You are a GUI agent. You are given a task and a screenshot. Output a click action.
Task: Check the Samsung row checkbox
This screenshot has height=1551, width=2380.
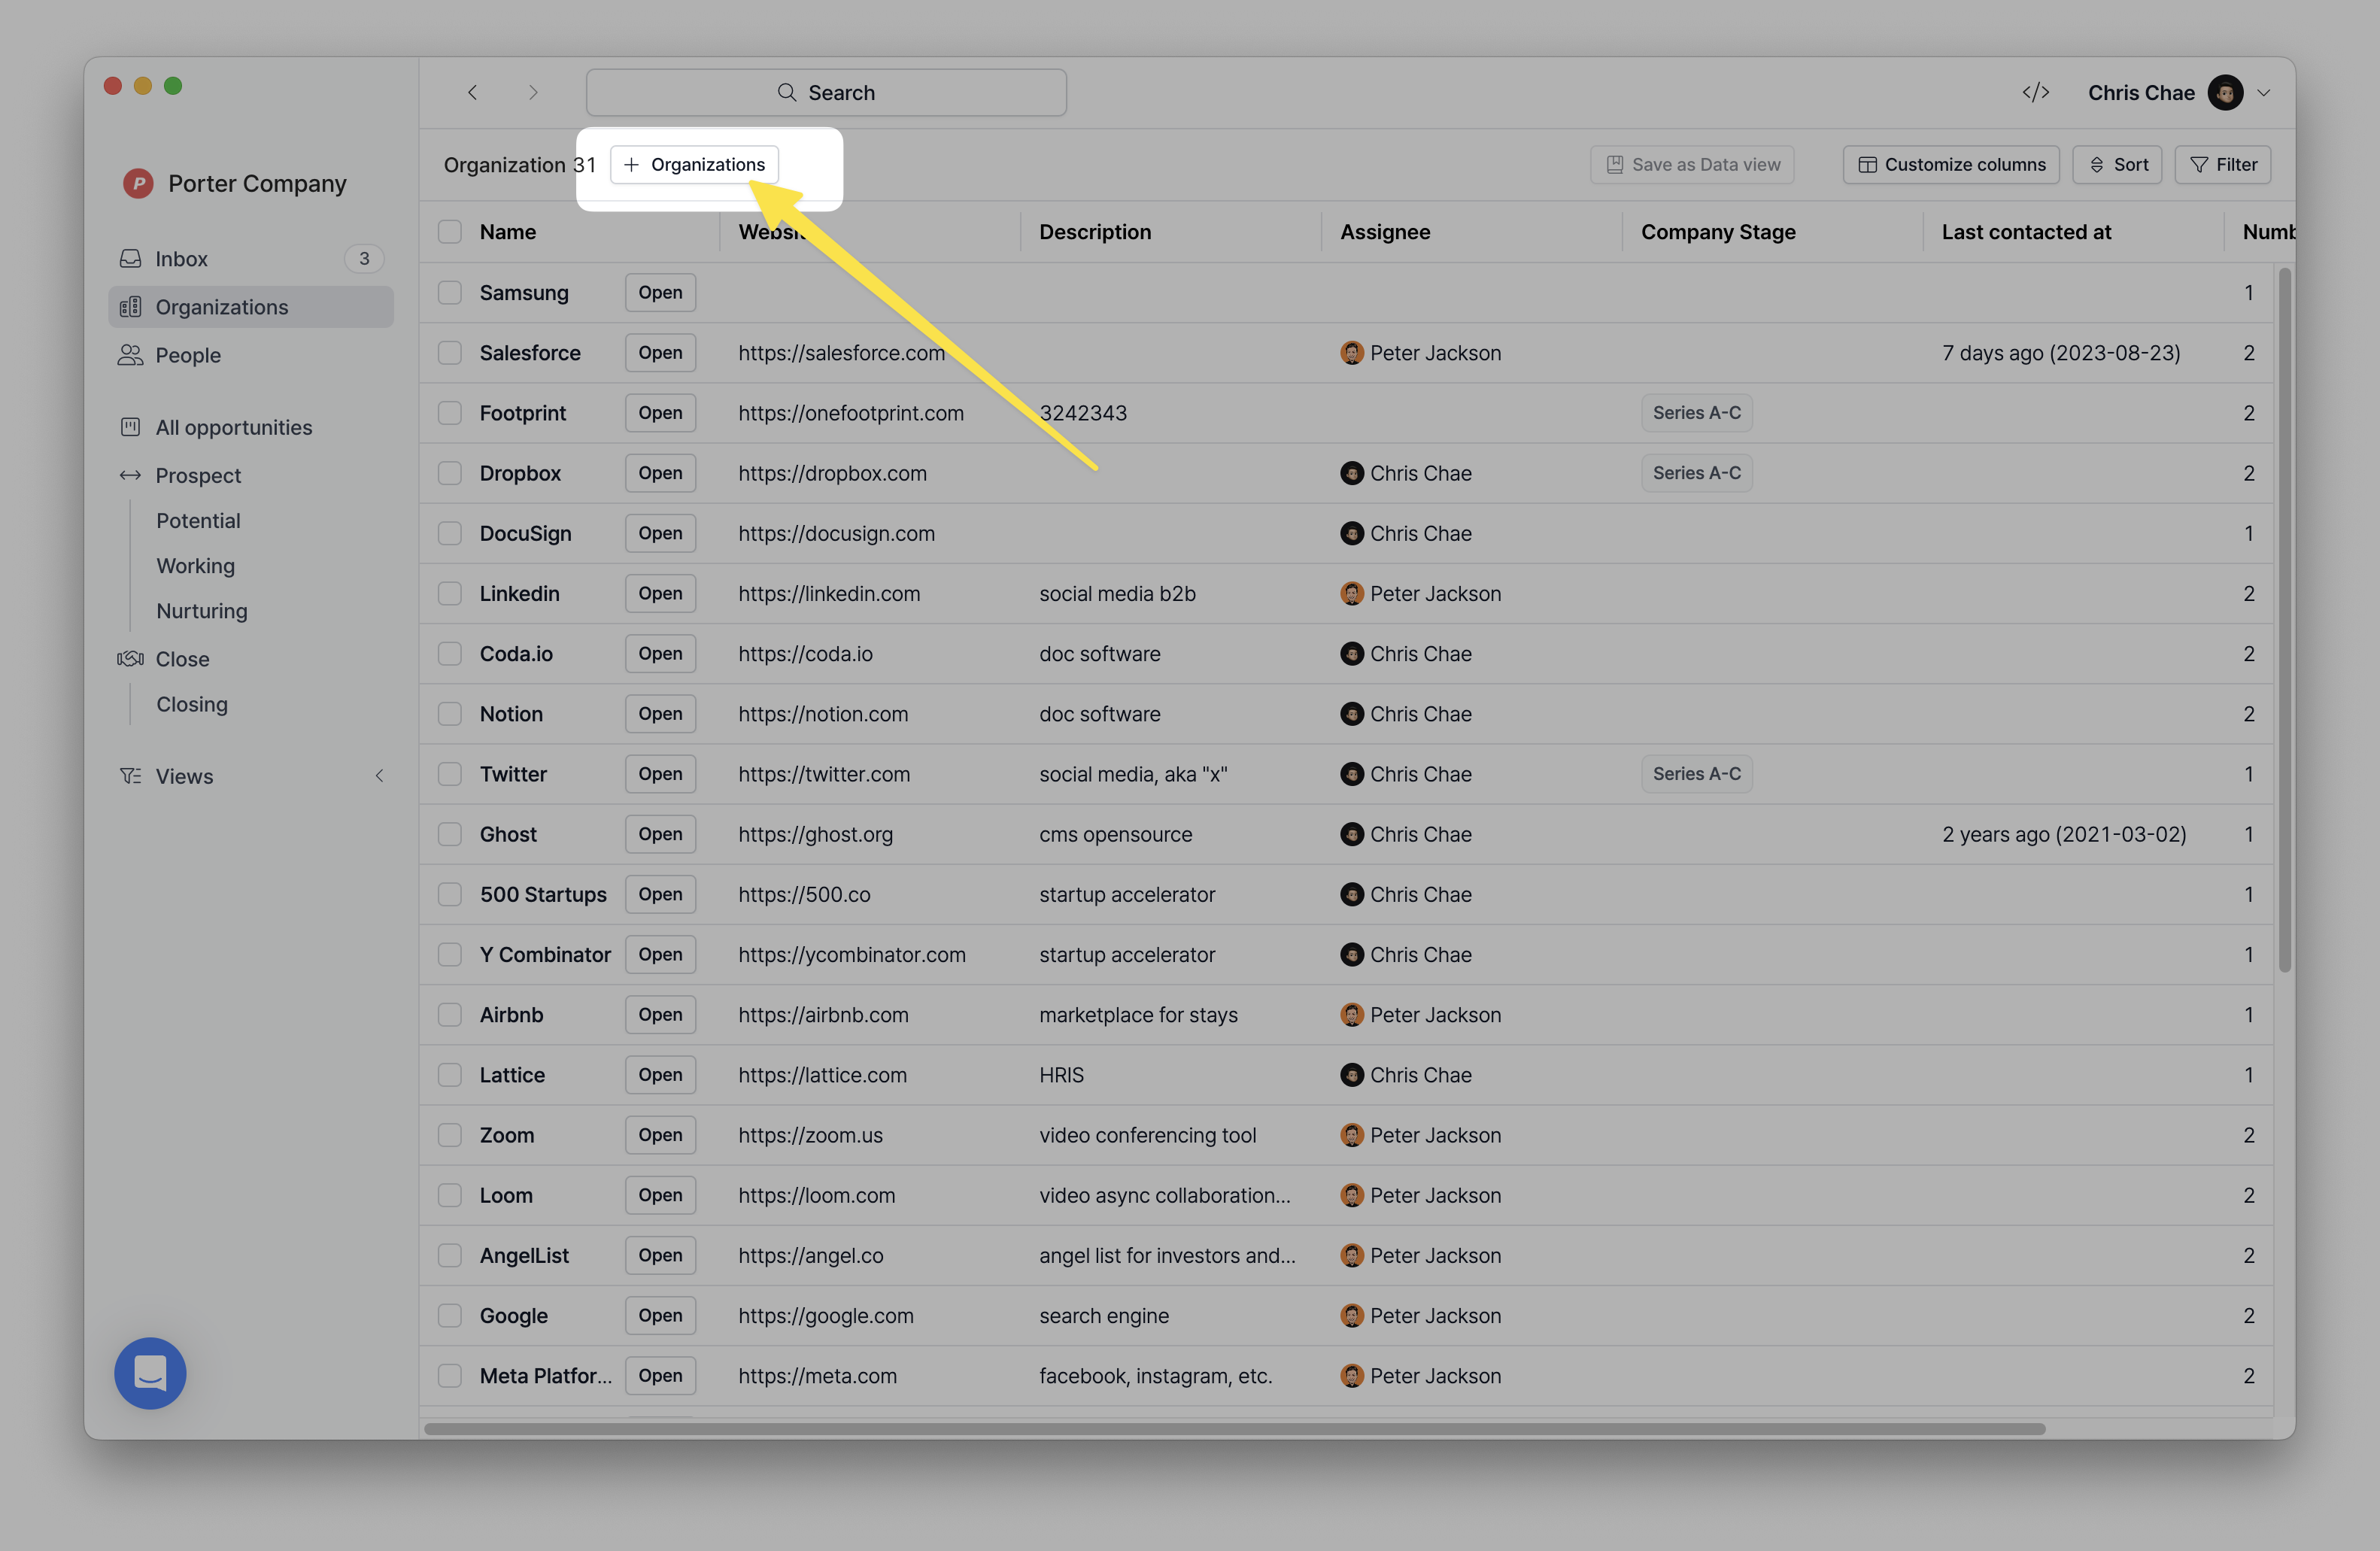point(450,292)
